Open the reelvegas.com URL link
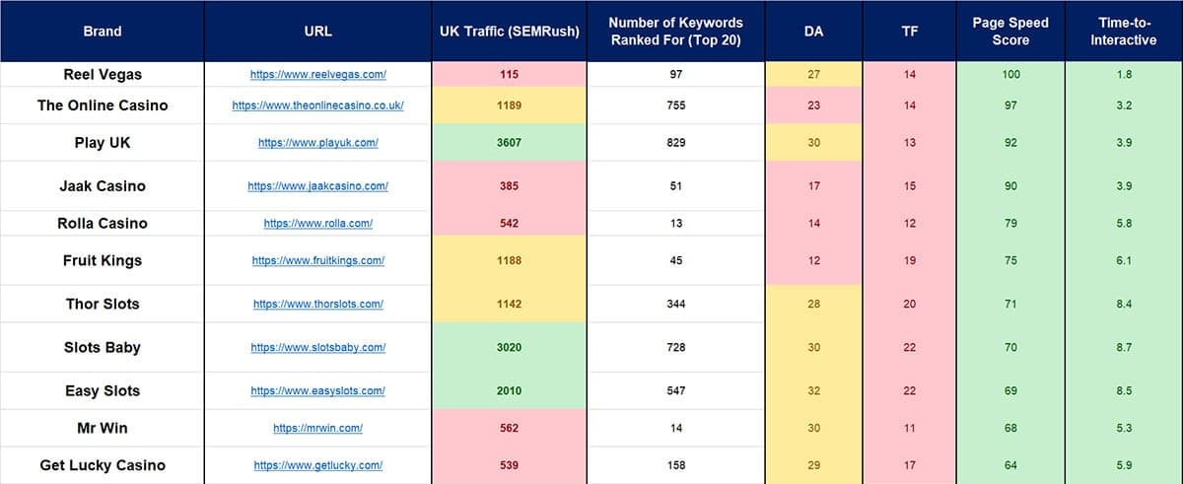The height and width of the screenshot is (484, 1183). (318, 75)
